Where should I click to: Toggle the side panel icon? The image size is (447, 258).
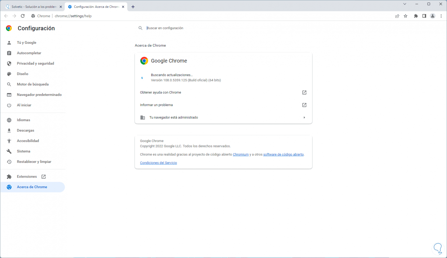424,16
